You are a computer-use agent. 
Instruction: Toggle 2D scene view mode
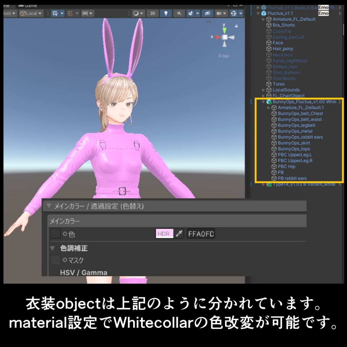tap(152, 13)
